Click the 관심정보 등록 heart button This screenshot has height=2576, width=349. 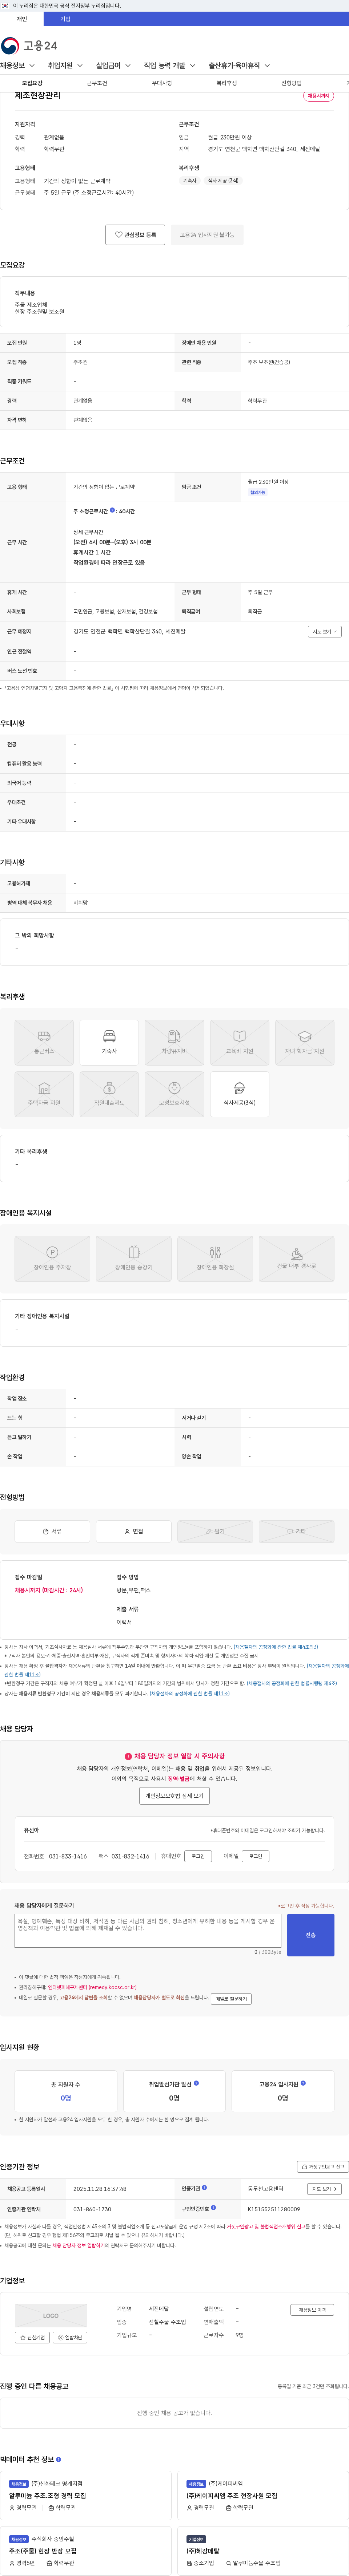135,235
